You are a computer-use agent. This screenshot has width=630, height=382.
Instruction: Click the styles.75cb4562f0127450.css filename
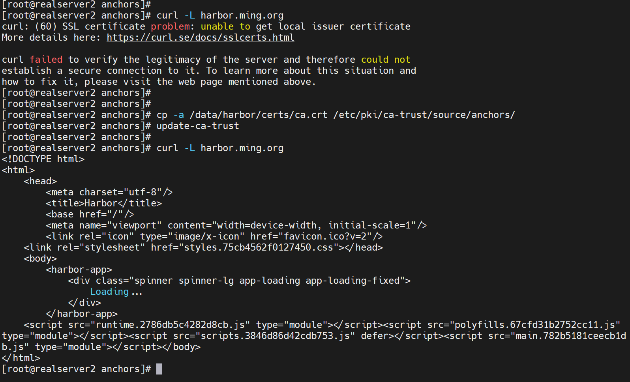(258, 247)
